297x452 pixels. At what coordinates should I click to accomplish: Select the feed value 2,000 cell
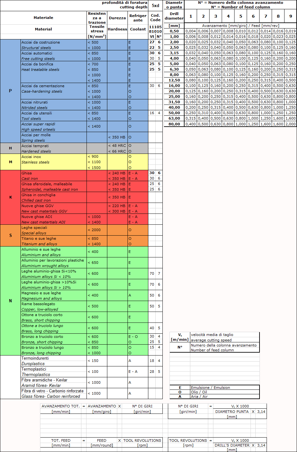pos(291,124)
